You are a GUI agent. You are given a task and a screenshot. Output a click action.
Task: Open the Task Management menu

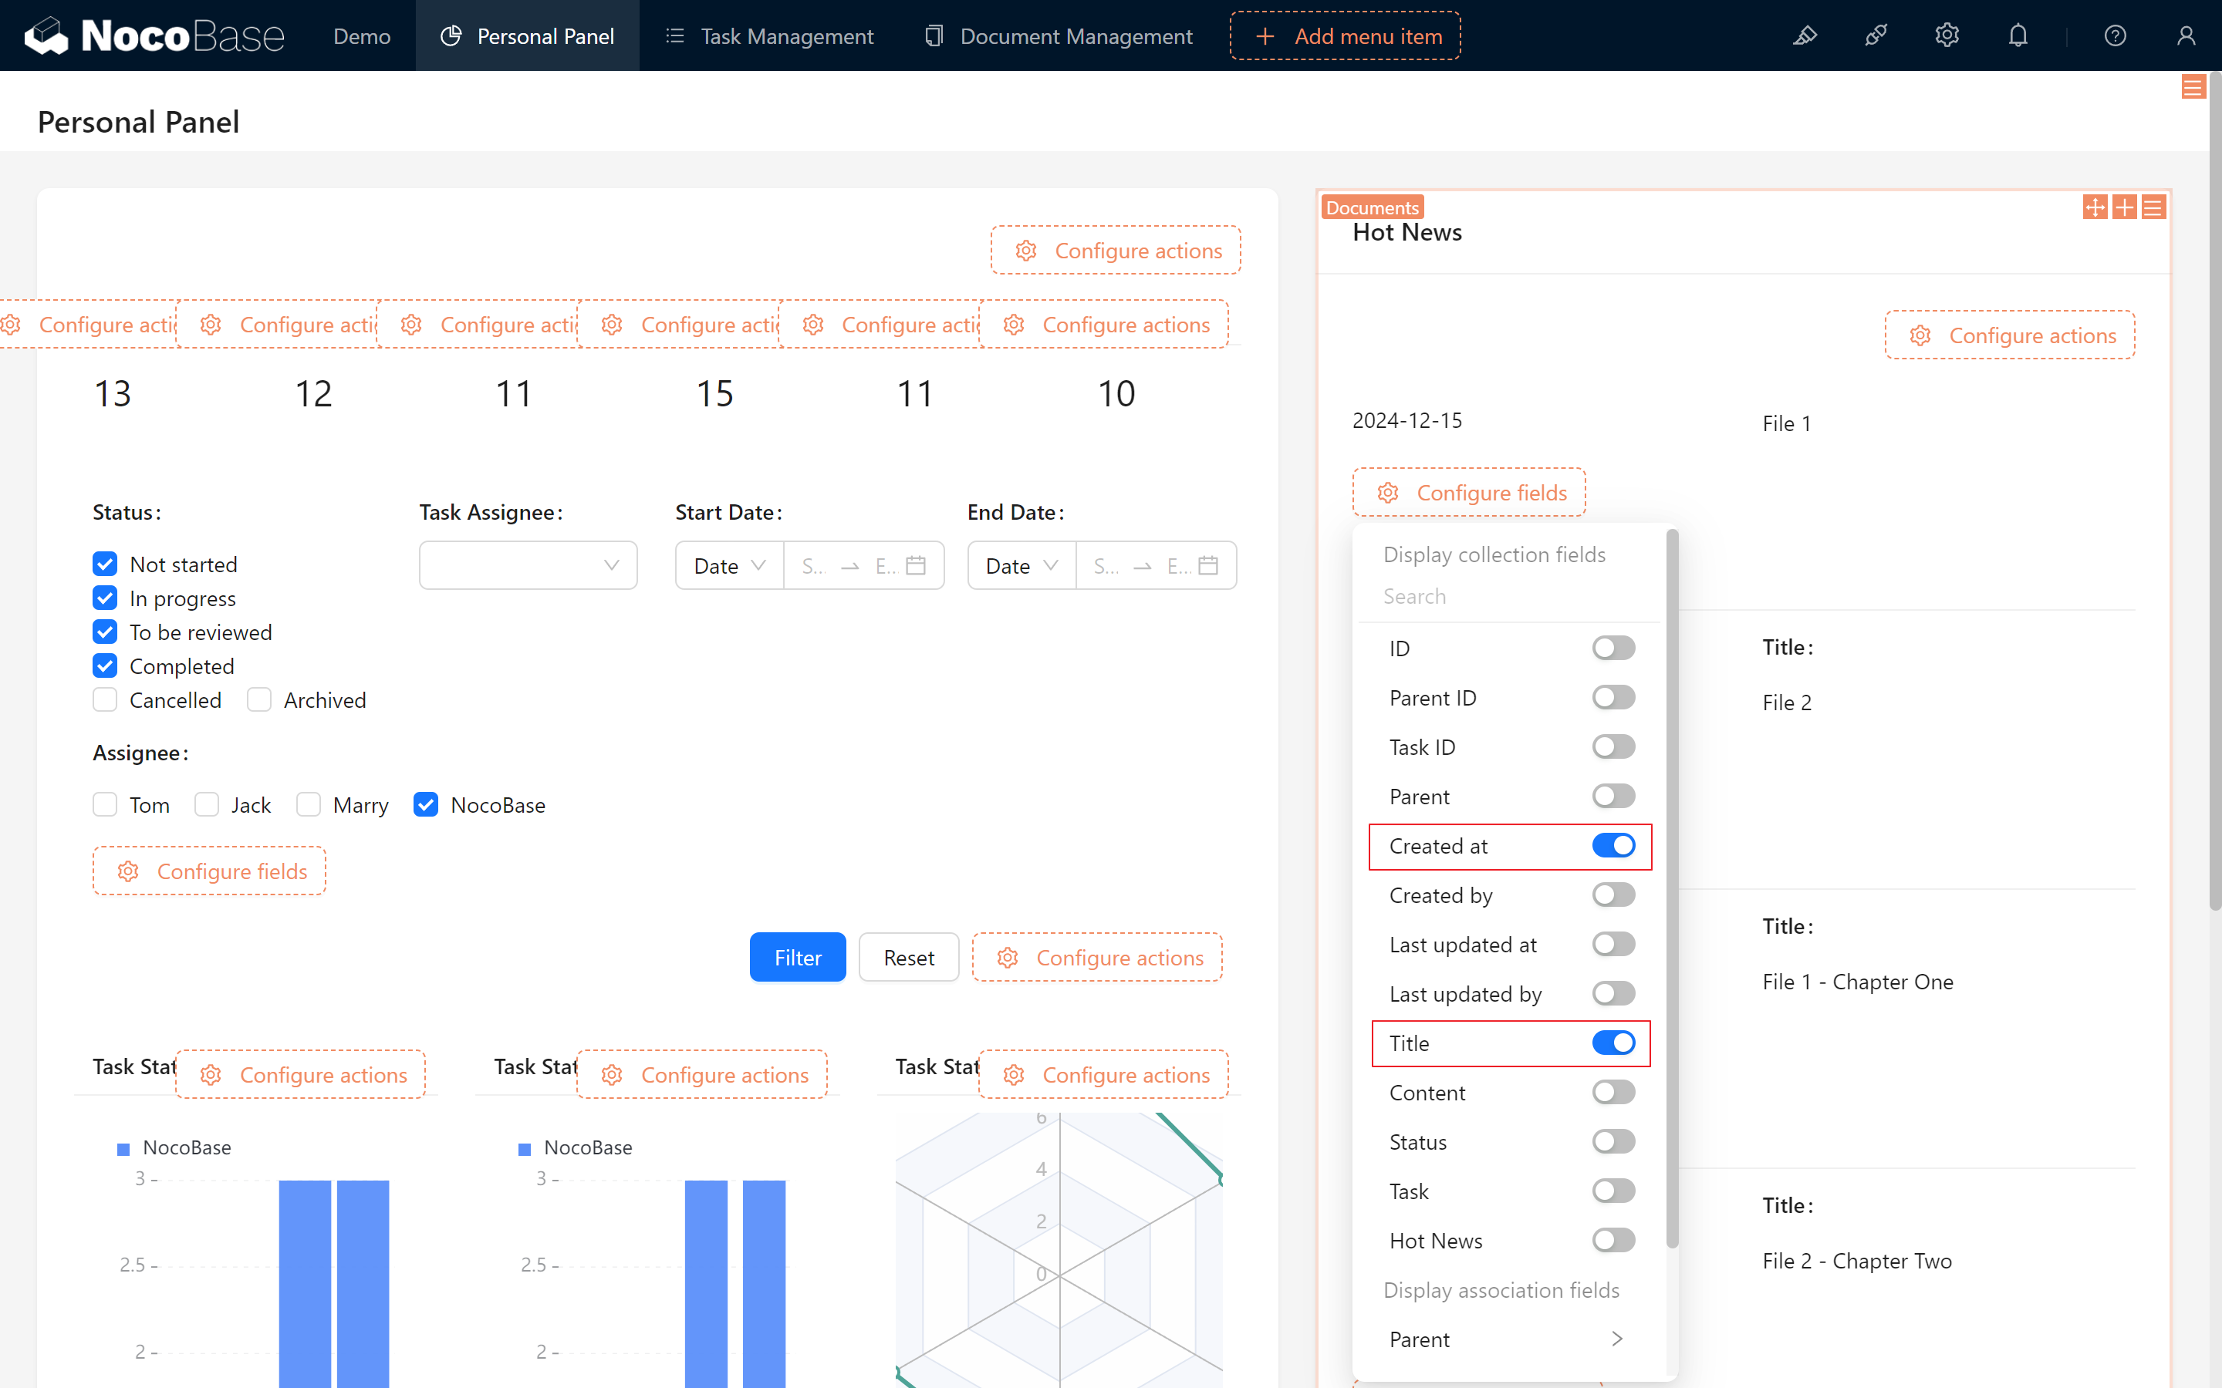click(769, 35)
